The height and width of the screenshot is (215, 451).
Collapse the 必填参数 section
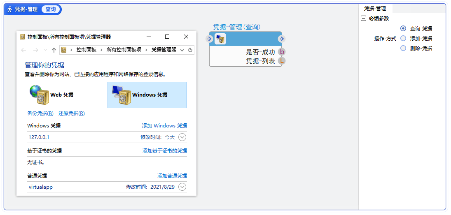363,18
